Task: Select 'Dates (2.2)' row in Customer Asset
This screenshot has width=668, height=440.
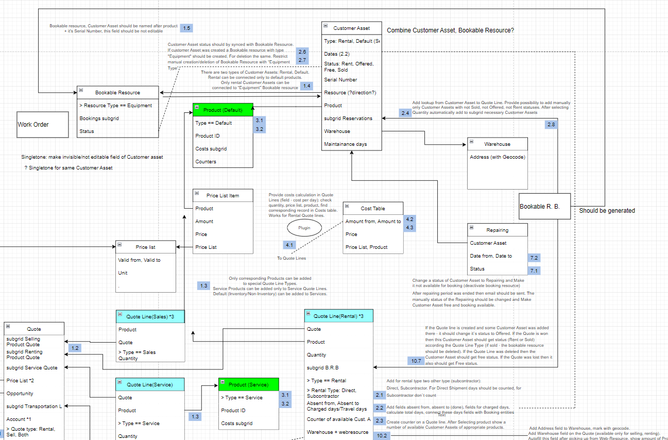Action: [x=352, y=54]
